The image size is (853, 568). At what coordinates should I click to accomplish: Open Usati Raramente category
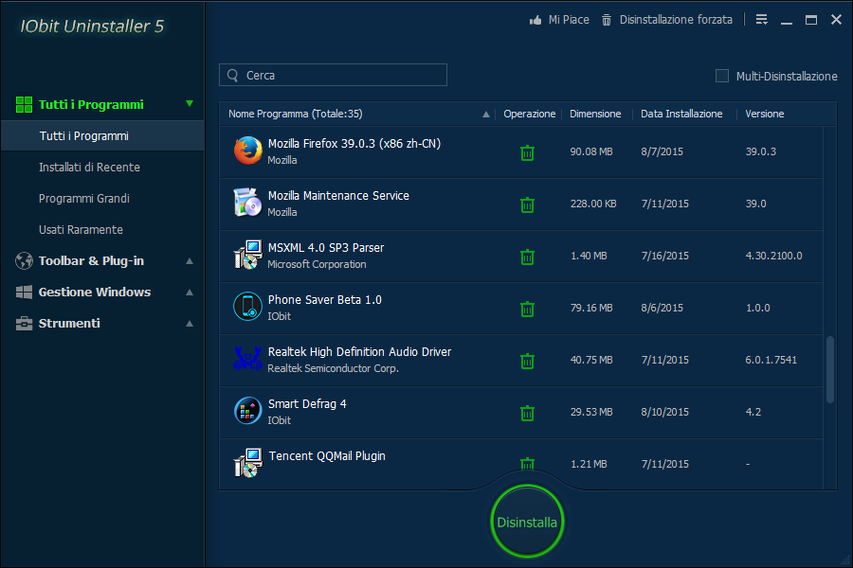[81, 230]
